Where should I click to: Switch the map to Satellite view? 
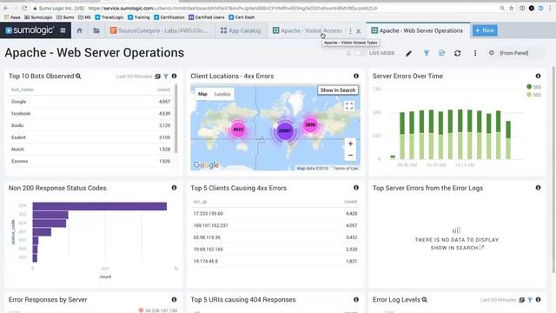click(x=222, y=94)
